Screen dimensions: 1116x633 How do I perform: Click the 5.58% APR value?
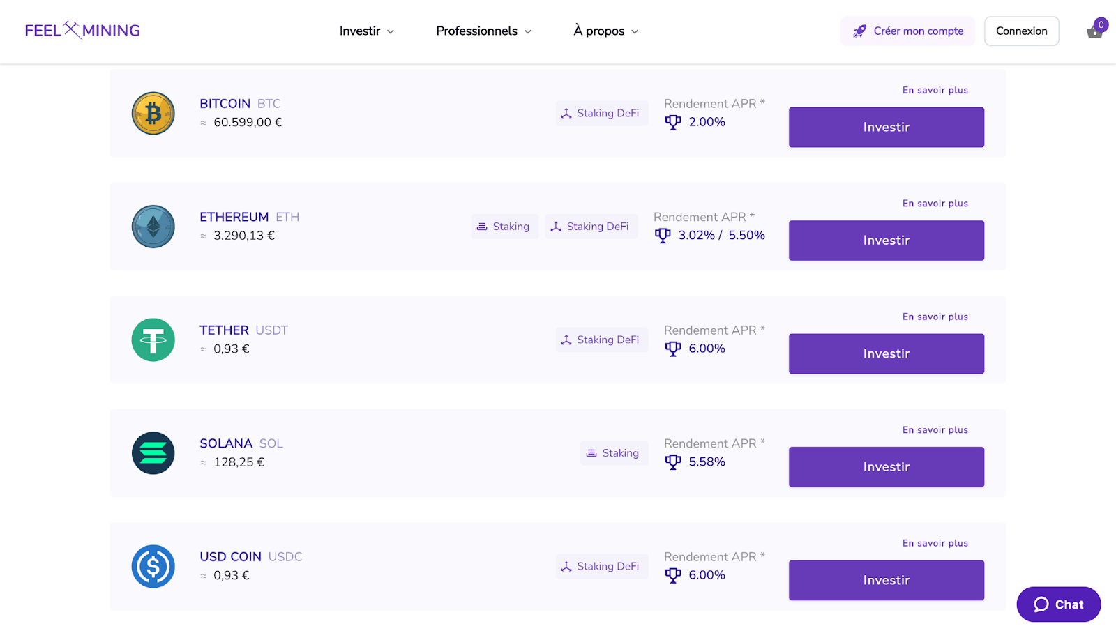click(707, 462)
